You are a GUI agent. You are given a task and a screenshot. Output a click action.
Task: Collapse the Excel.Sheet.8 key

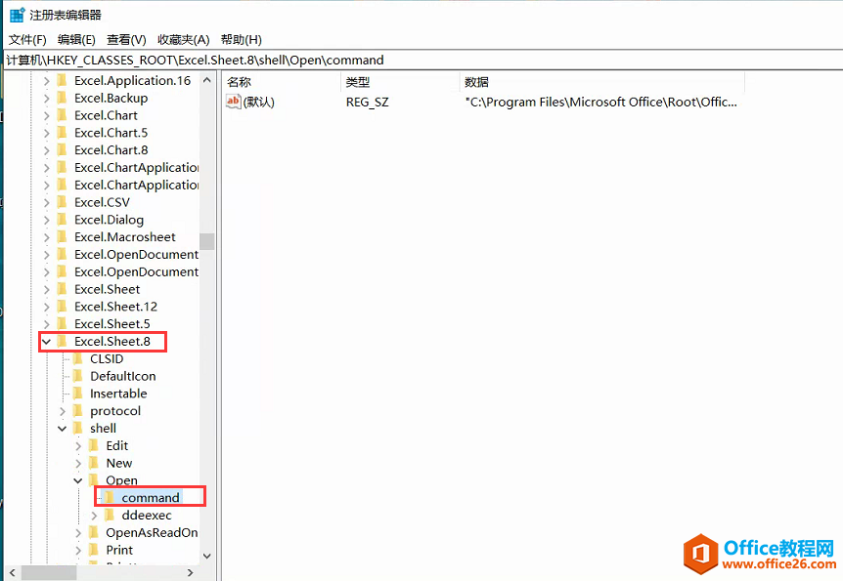click(46, 342)
